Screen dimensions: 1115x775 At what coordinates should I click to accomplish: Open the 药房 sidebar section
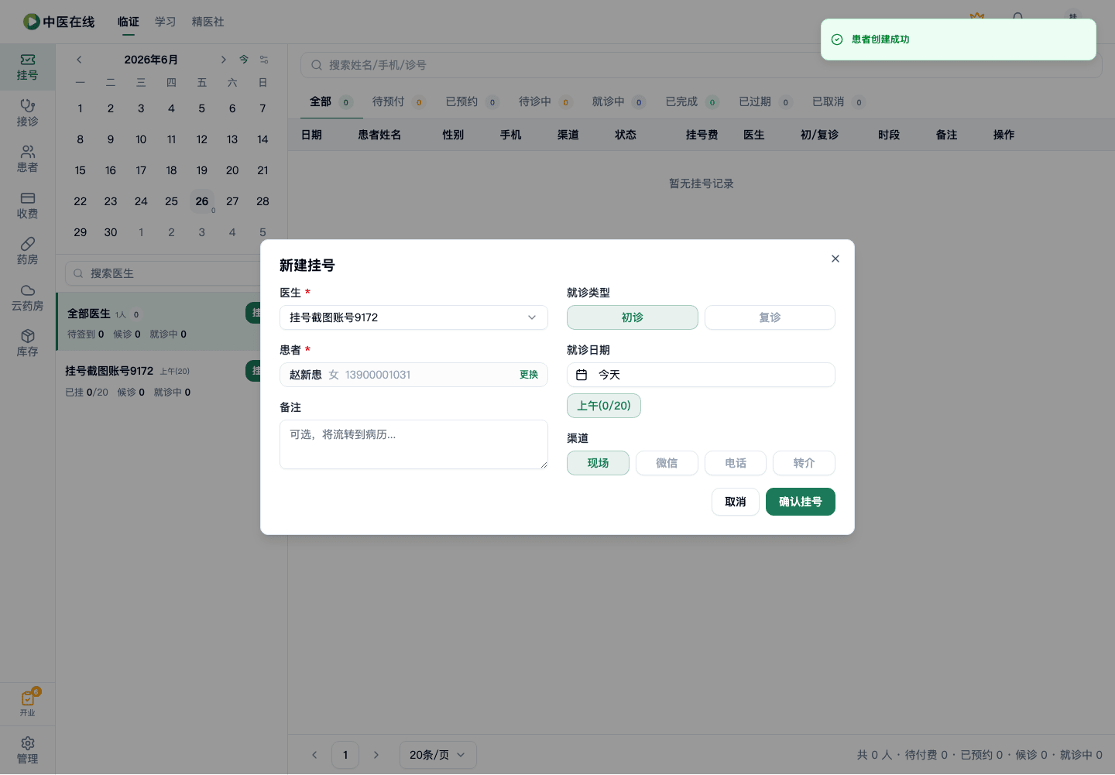27,252
